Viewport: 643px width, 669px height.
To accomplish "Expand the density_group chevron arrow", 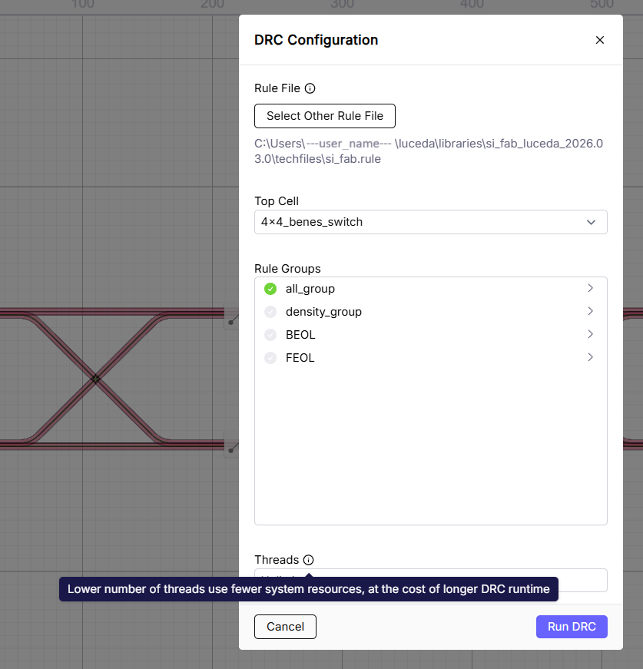I will [x=590, y=312].
